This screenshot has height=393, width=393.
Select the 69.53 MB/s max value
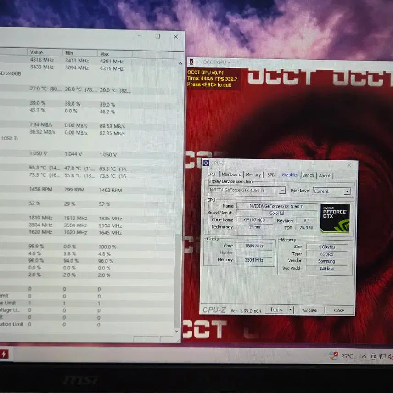pyautogui.click(x=112, y=126)
